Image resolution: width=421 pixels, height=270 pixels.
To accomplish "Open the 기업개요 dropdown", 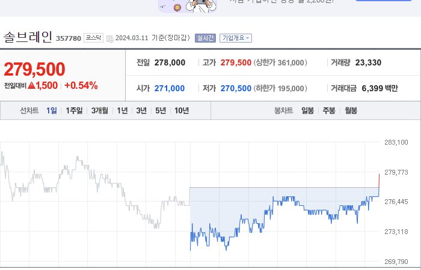I will [x=236, y=38].
